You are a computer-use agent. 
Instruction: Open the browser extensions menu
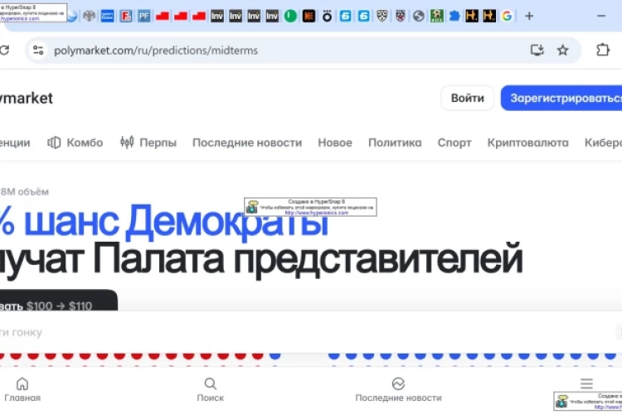(x=603, y=50)
